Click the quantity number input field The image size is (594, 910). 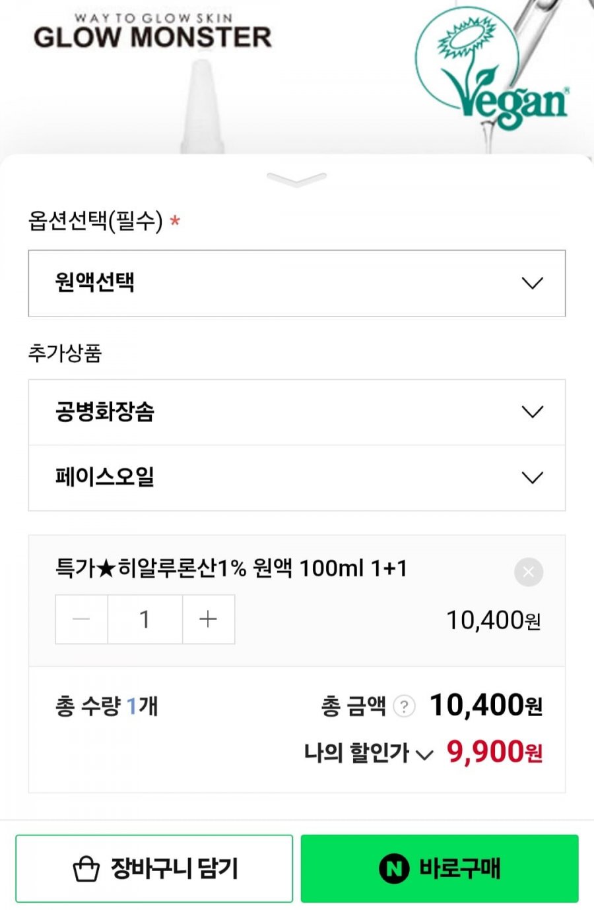tap(145, 619)
